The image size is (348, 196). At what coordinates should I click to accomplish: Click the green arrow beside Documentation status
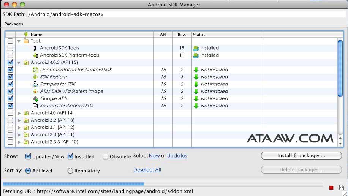(196, 70)
